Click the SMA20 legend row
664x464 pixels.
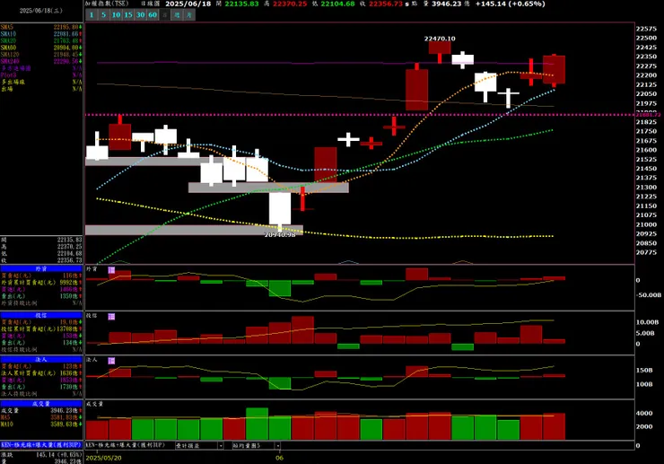tap(41, 40)
